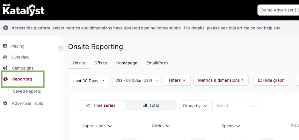Open Overview from the sidebar

(20, 57)
